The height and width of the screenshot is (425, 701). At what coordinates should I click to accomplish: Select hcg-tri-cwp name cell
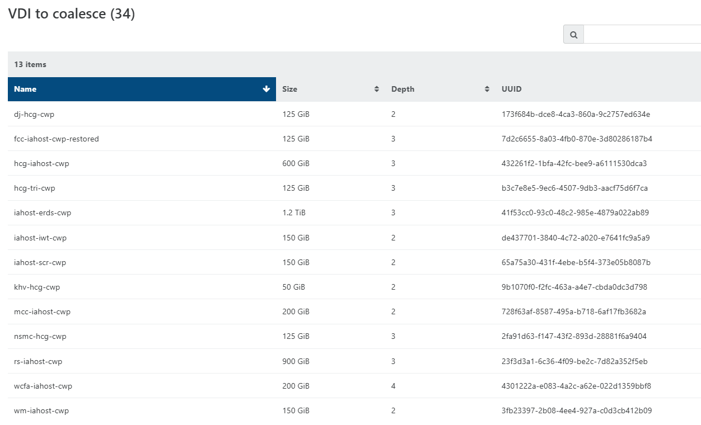coord(35,188)
